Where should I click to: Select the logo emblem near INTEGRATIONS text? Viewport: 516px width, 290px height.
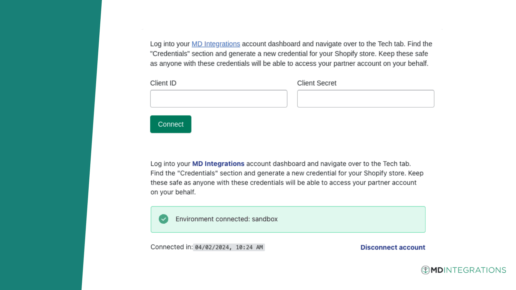tap(426, 270)
